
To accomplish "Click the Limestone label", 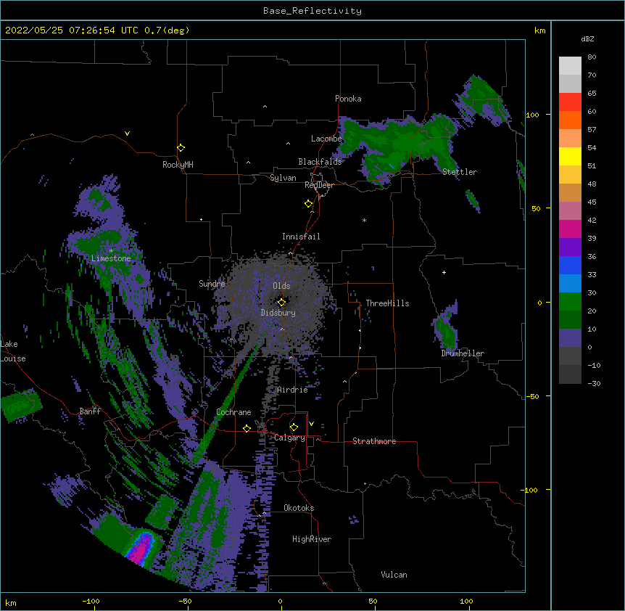I will tap(111, 258).
